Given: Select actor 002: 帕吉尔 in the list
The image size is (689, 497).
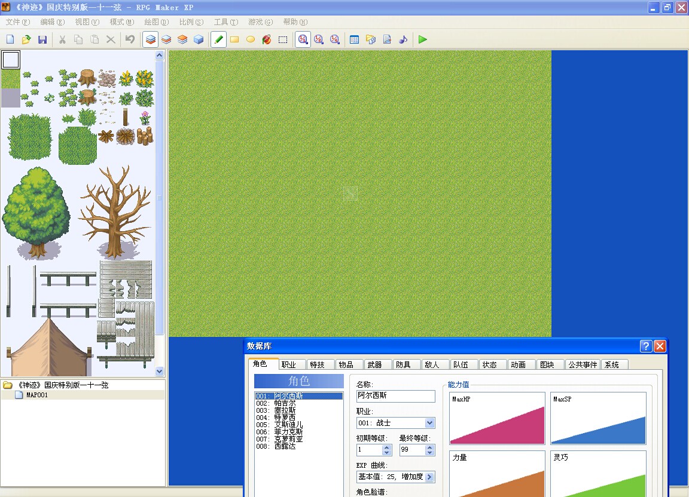Looking at the screenshot, I should pyautogui.click(x=299, y=403).
